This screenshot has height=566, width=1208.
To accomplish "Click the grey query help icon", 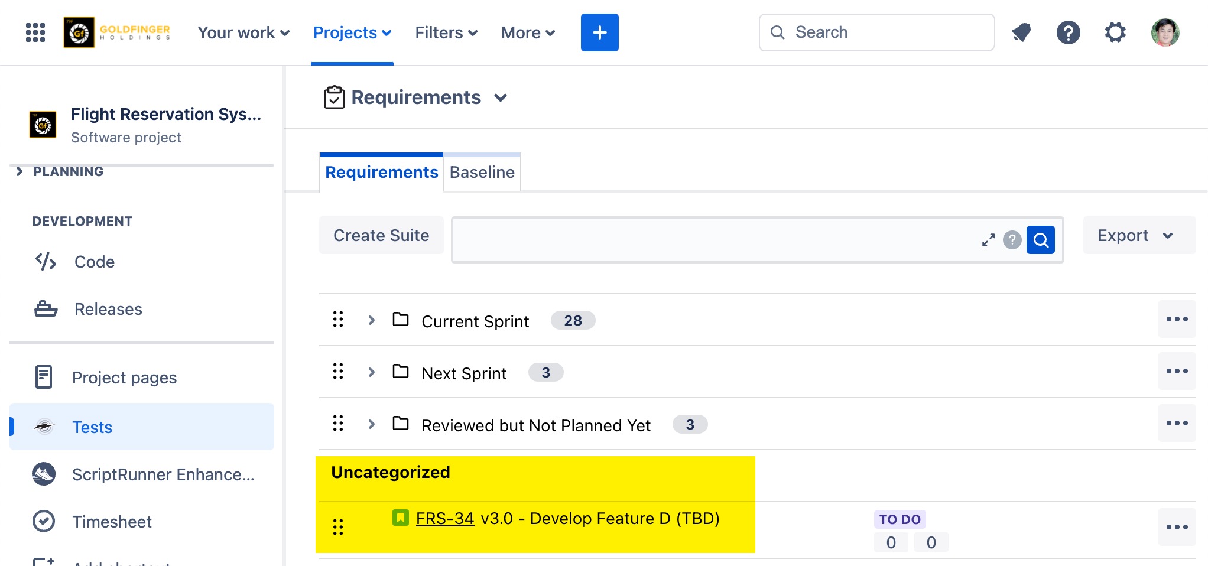I will click(1012, 240).
